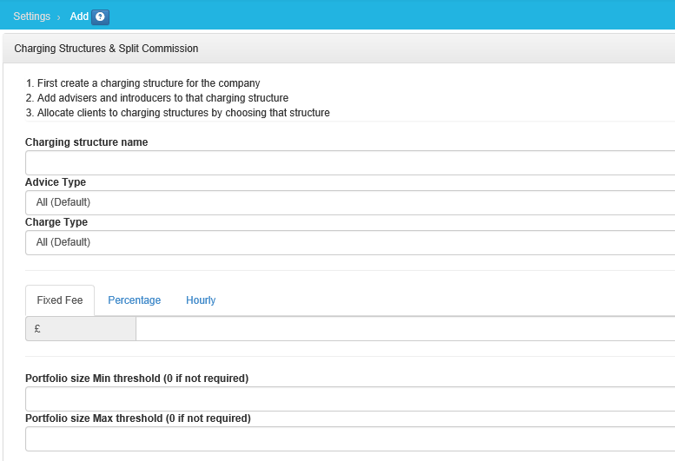The height and width of the screenshot is (461, 675).
Task: Focus the Portfolio size Max threshold input
Action: pyautogui.click(x=349, y=438)
